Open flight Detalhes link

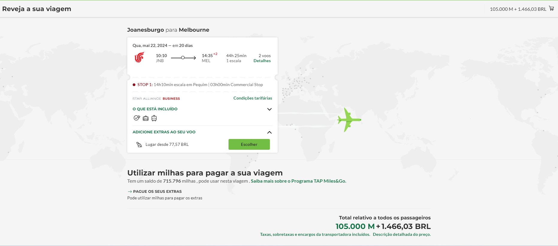[262, 61]
